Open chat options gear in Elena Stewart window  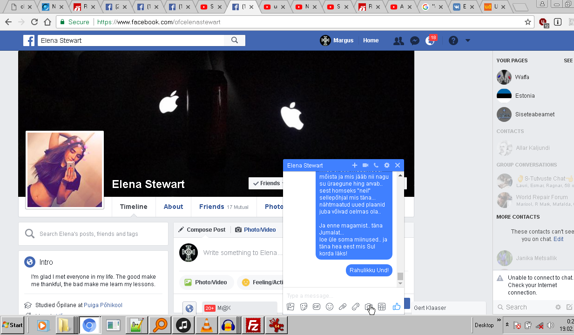pos(387,165)
